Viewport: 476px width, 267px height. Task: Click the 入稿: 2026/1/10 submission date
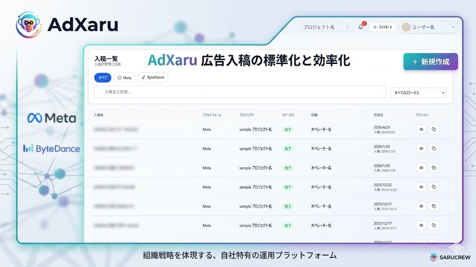384,170
